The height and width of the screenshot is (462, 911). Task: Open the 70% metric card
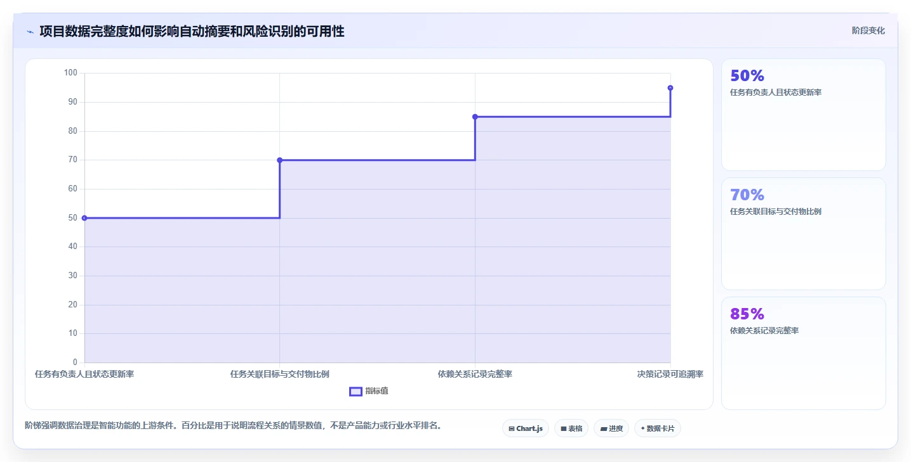click(803, 234)
